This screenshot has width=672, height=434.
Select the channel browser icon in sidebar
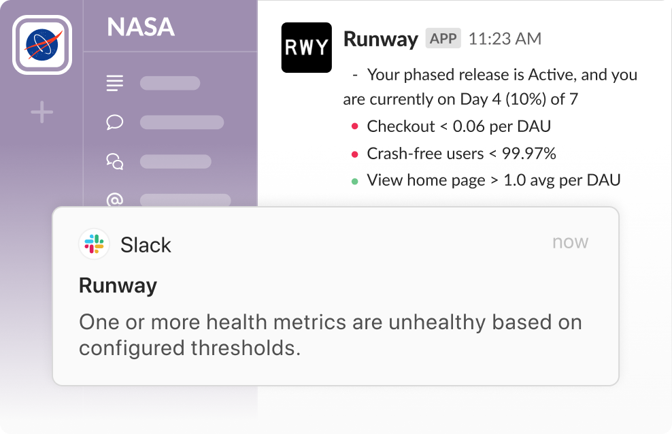click(115, 162)
